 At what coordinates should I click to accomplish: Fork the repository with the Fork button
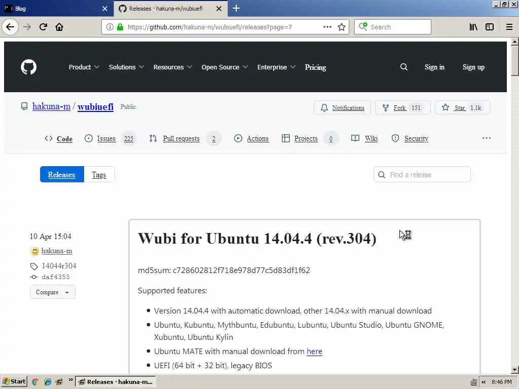coord(402,107)
